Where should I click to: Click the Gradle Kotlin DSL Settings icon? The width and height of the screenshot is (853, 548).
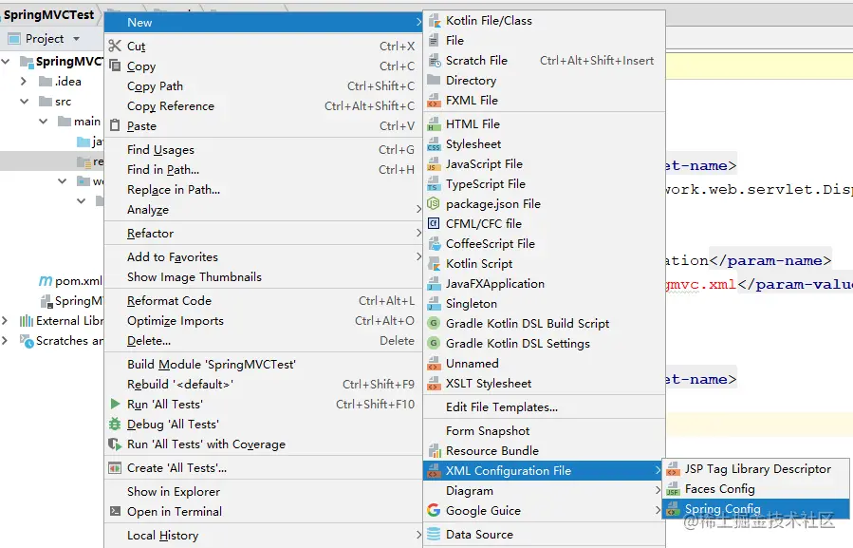[434, 344]
